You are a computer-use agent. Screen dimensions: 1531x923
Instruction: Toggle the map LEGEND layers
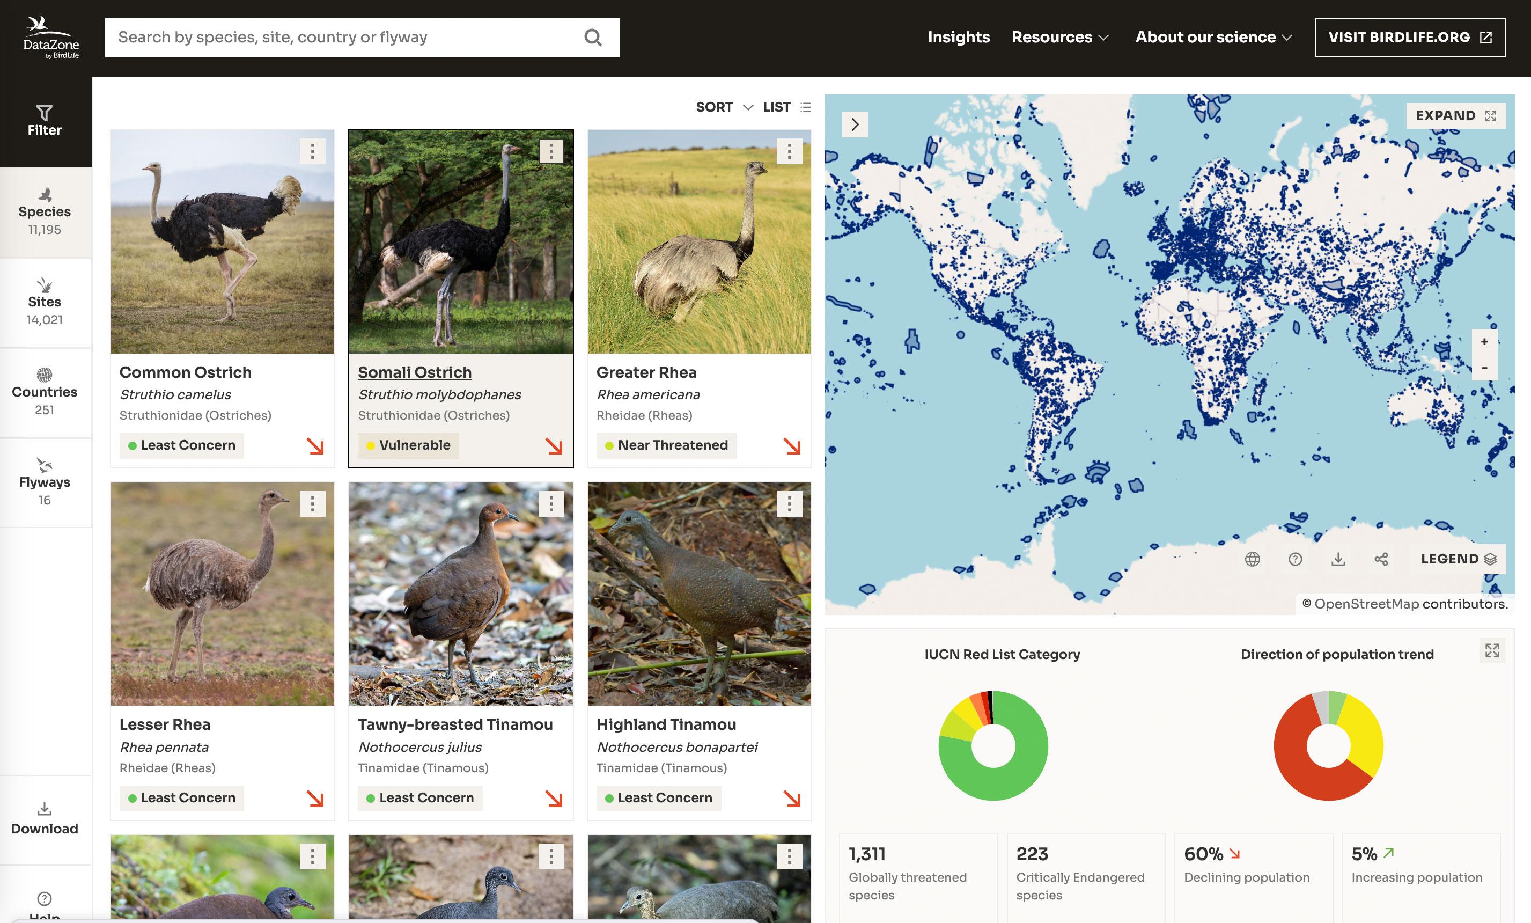click(x=1458, y=559)
